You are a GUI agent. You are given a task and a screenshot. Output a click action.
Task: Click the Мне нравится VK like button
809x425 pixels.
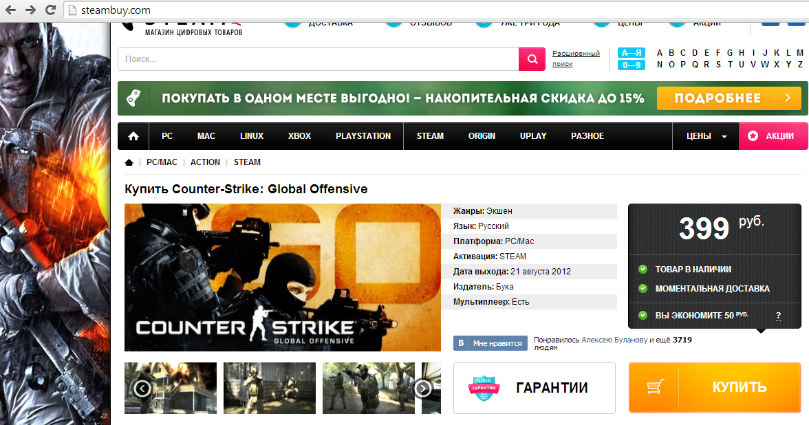490,343
